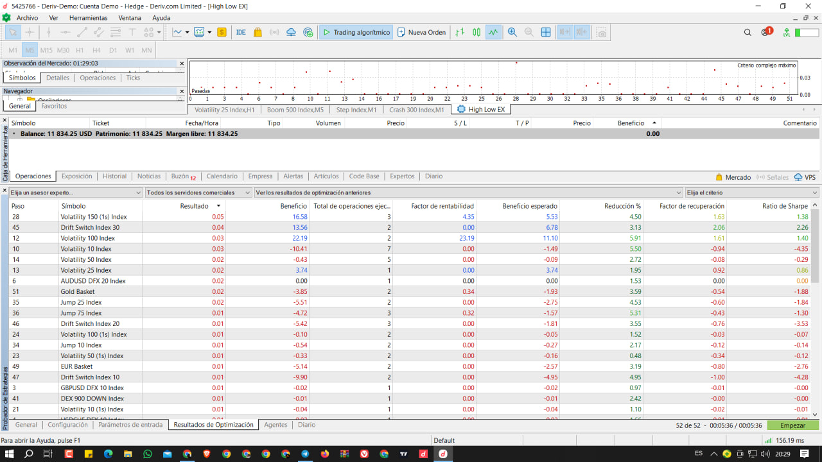
Task: Open the chart templates dropdown arrow
Action: [x=209, y=32]
